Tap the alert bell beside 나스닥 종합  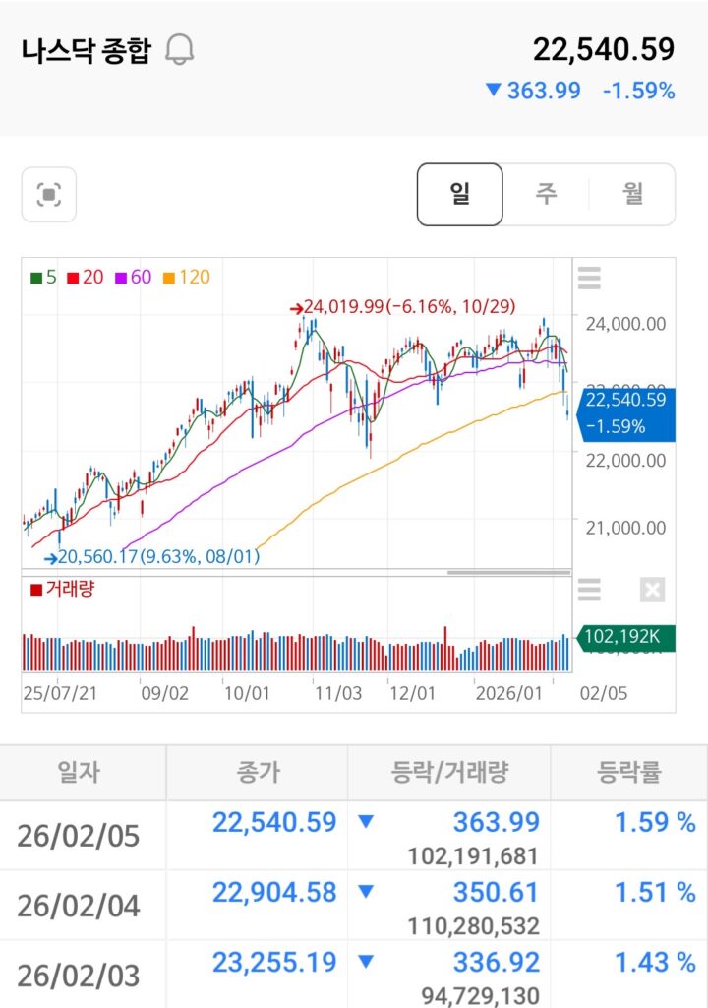179,50
